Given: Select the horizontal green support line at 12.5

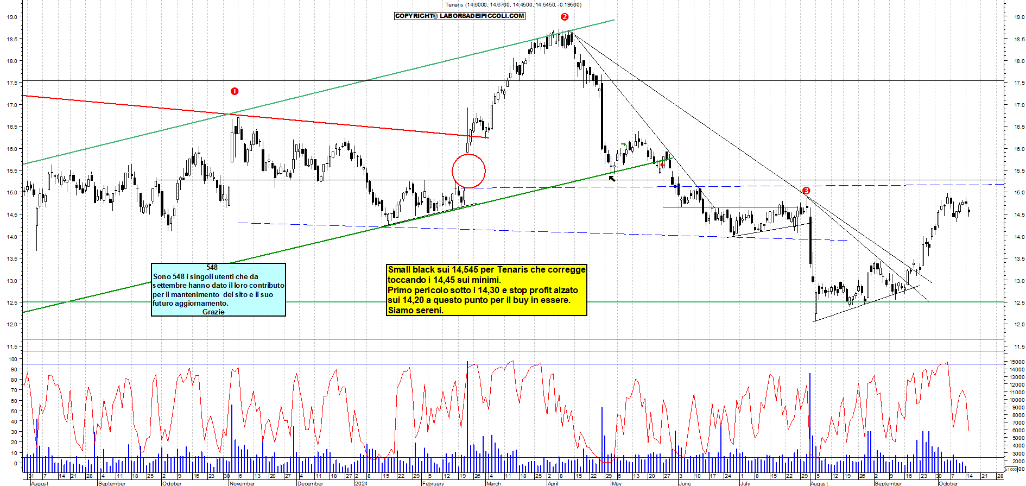Looking at the screenshot, I should point(513,302).
